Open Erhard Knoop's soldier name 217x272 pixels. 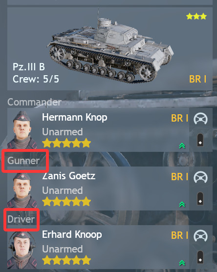pos(72,235)
